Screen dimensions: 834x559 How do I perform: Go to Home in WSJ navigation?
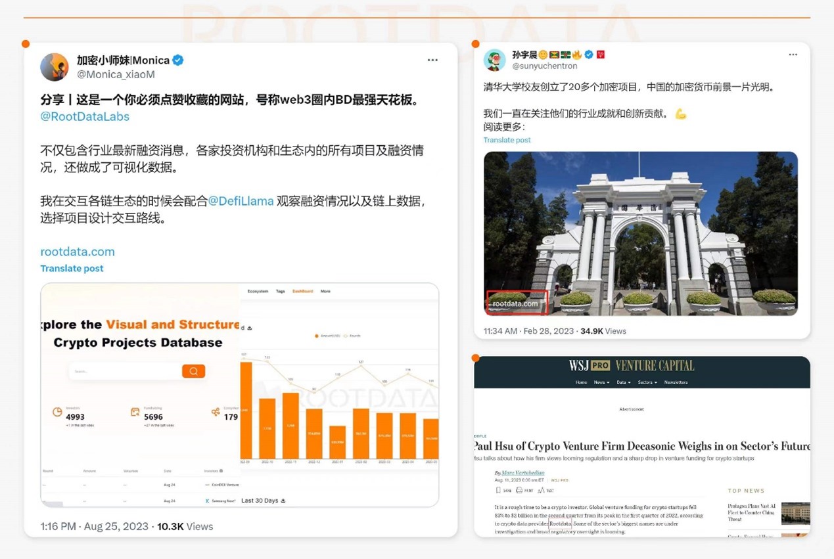tap(582, 382)
